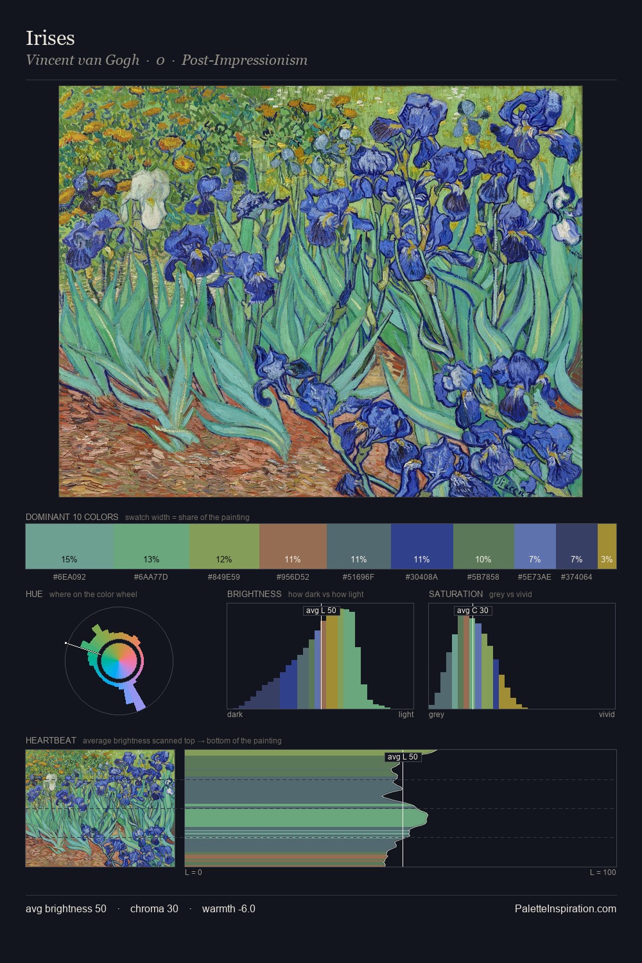Open the large Irises painting image

(x=320, y=291)
